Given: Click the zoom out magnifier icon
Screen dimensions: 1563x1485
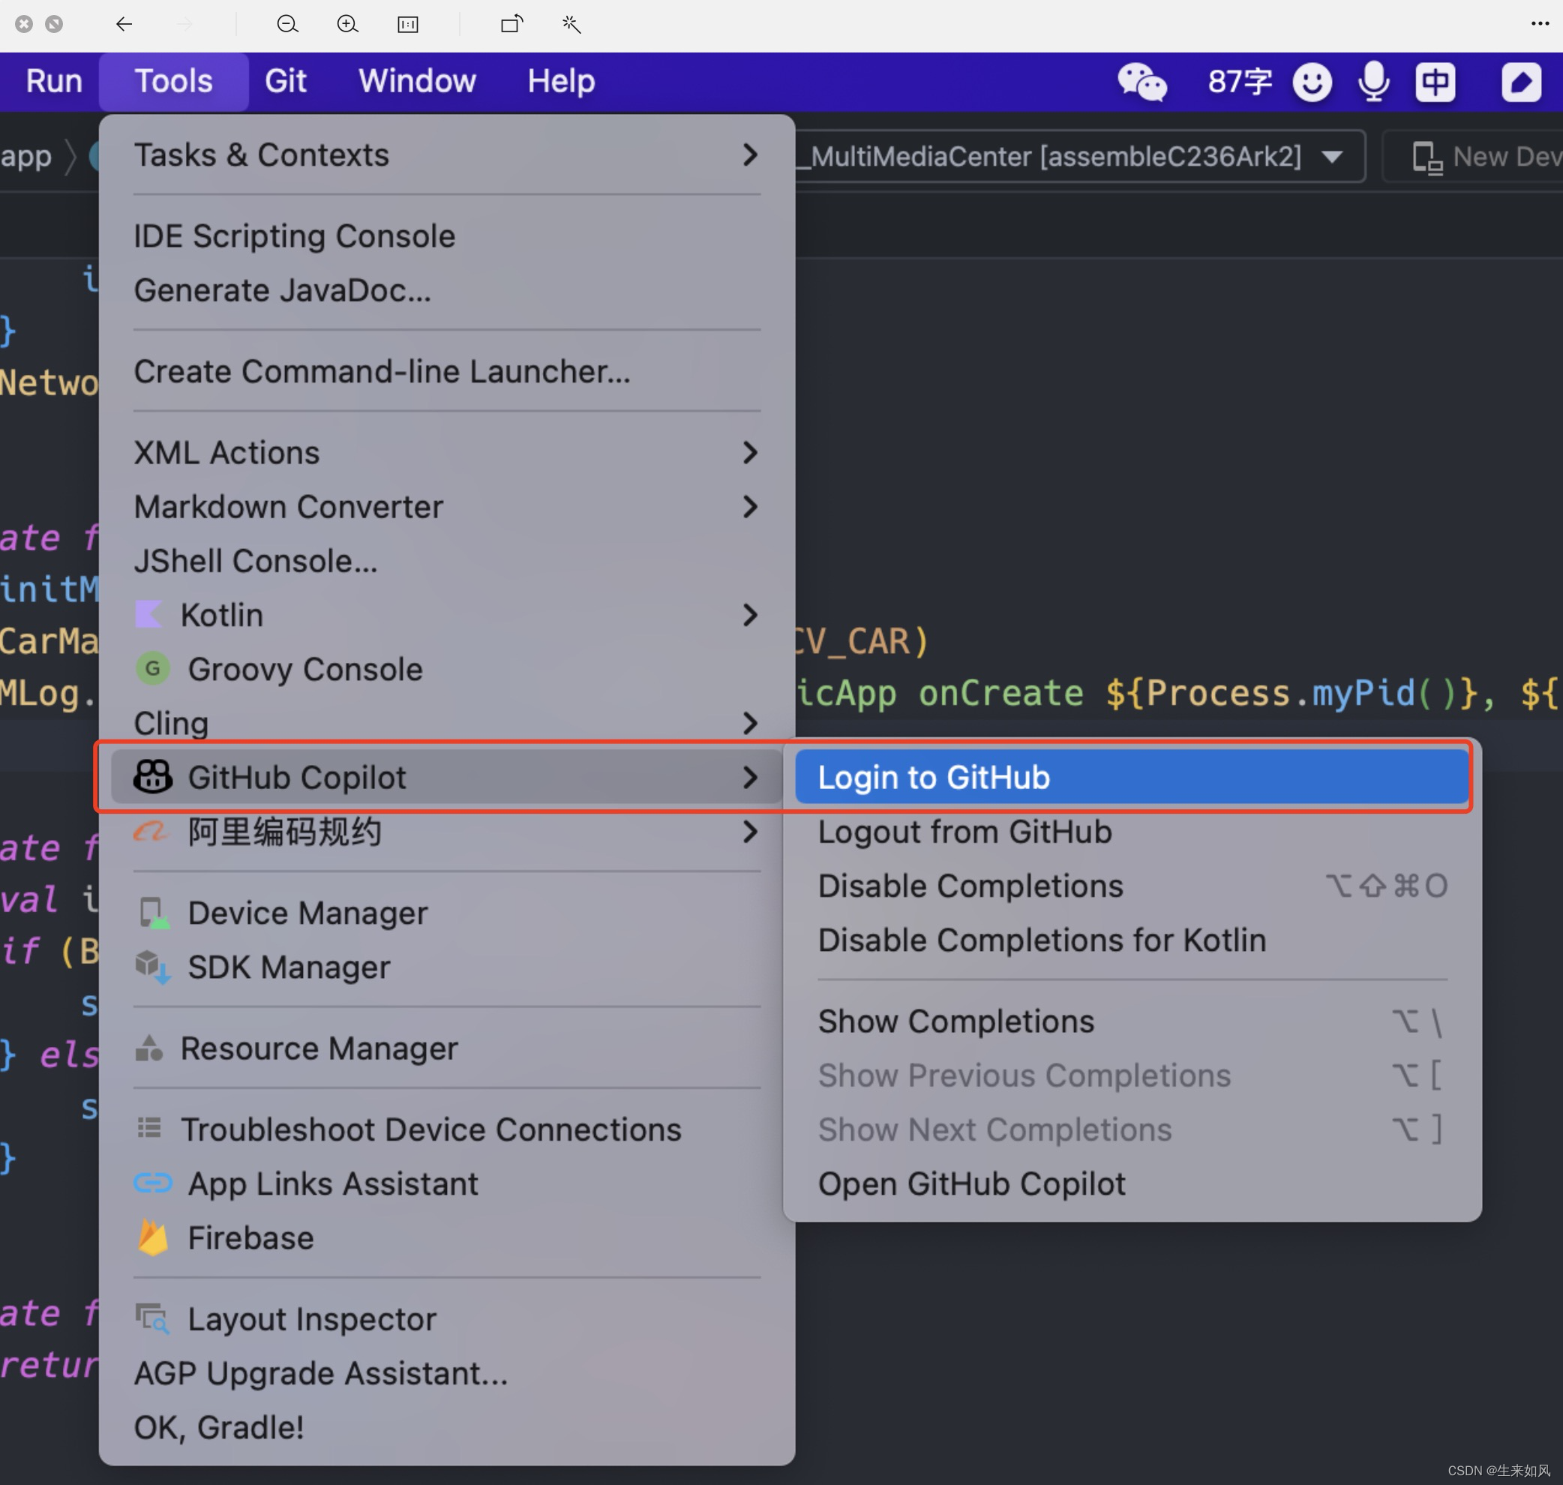Looking at the screenshot, I should pyautogui.click(x=287, y=25).
